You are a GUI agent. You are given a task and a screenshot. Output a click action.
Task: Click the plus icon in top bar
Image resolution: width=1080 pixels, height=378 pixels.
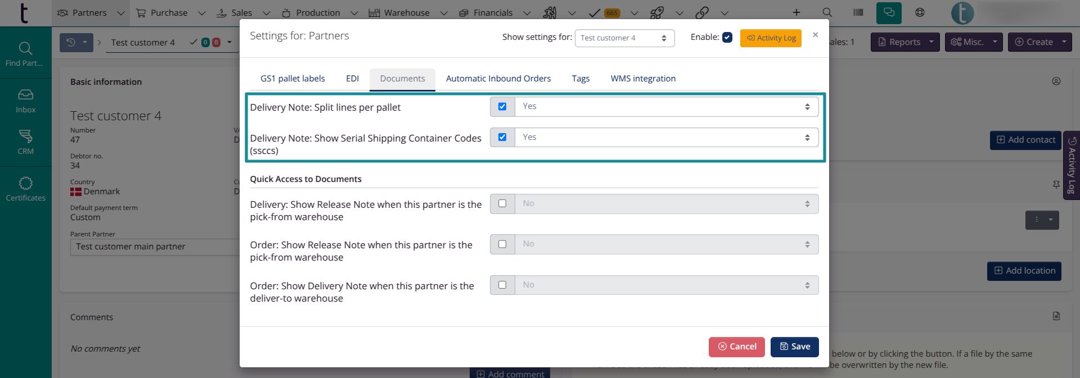(796, 12)
